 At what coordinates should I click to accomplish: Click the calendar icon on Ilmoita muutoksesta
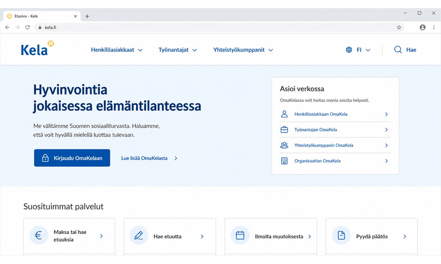(x=240, y=235)
